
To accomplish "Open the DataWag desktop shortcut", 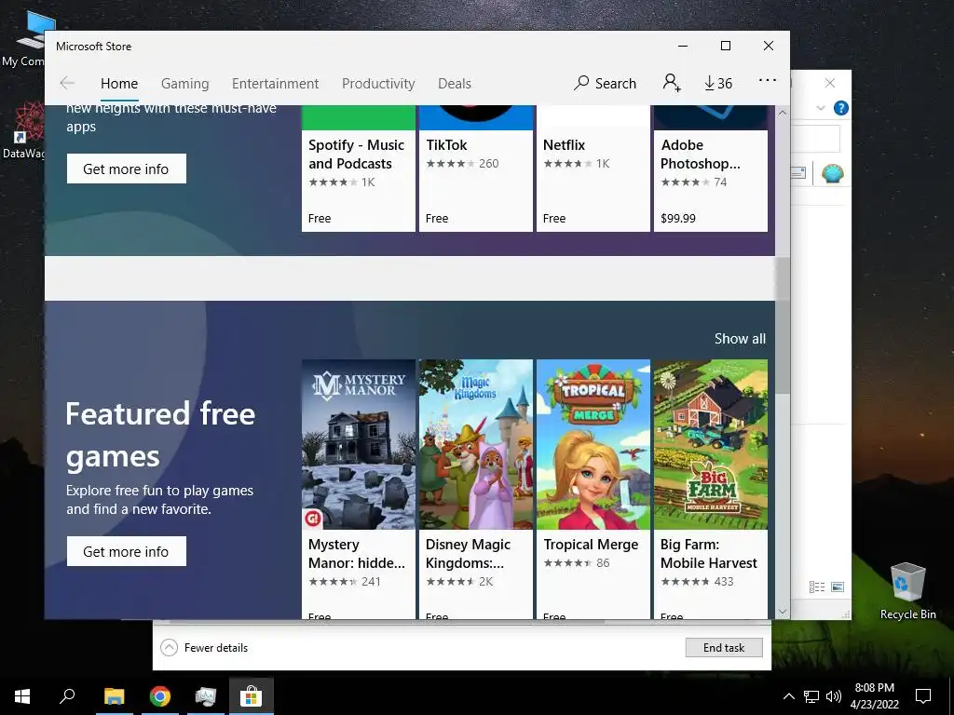I will coord(24,130).
